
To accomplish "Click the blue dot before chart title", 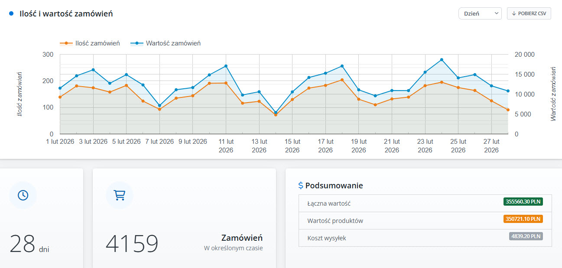I will 12,13.
